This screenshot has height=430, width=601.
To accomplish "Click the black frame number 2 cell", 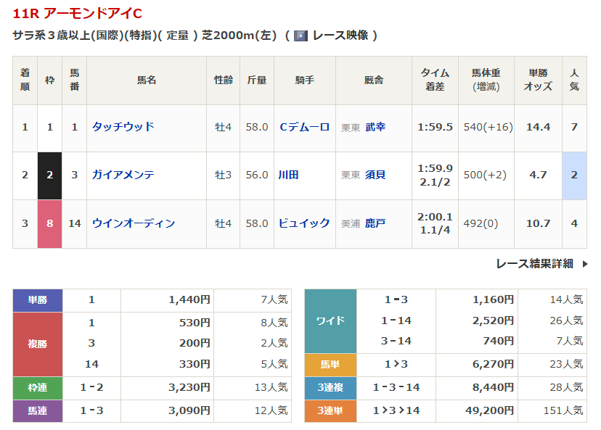I will coord(50,175).
